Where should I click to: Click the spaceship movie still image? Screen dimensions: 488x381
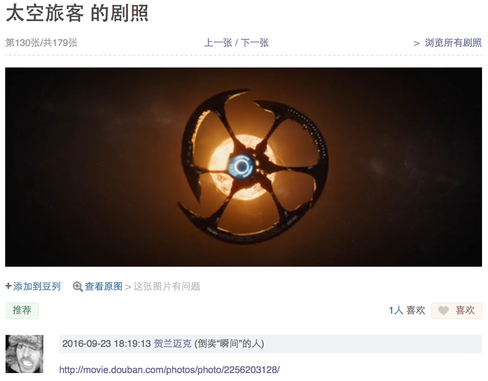[x=244, y=167]
